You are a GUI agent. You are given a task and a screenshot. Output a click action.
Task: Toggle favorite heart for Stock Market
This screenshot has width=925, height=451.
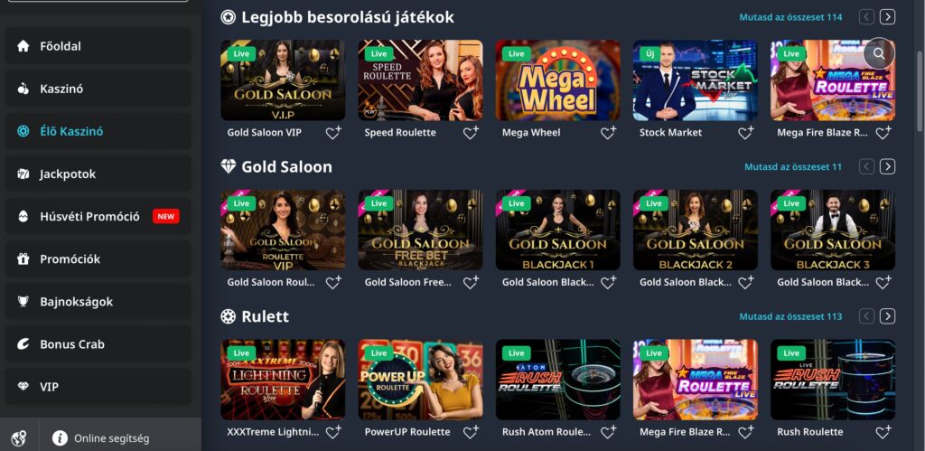click(x=745, y=133)
